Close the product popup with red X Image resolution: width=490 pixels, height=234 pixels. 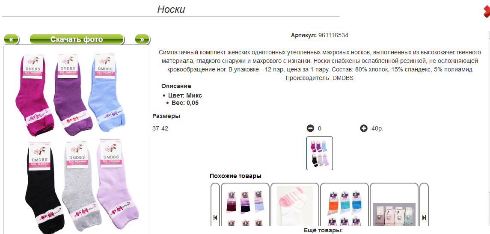(x=486, y=12)
